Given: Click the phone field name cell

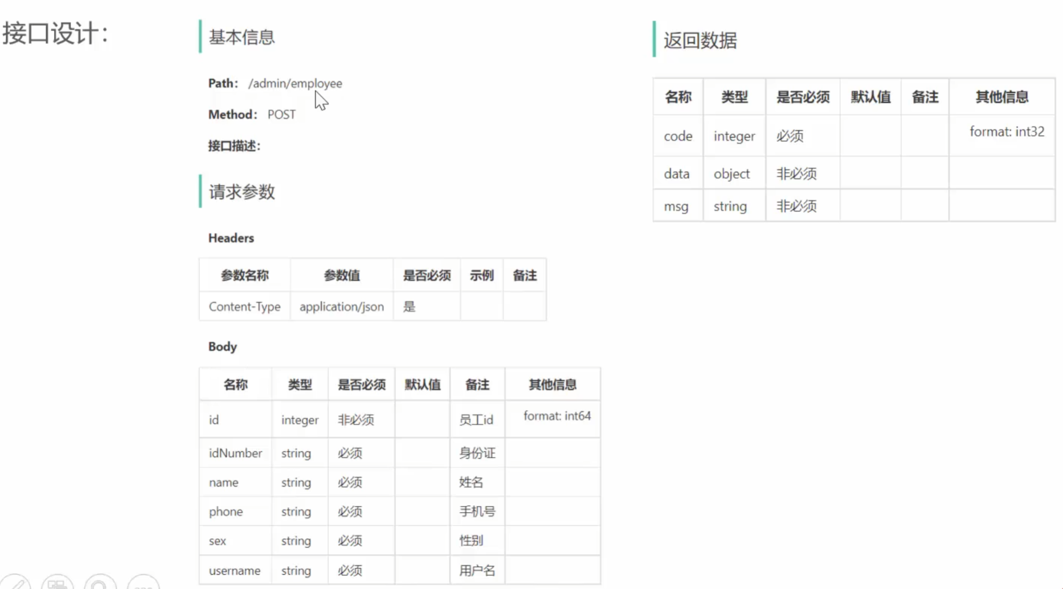Looking at the screenshot, I should pos(226,512).
